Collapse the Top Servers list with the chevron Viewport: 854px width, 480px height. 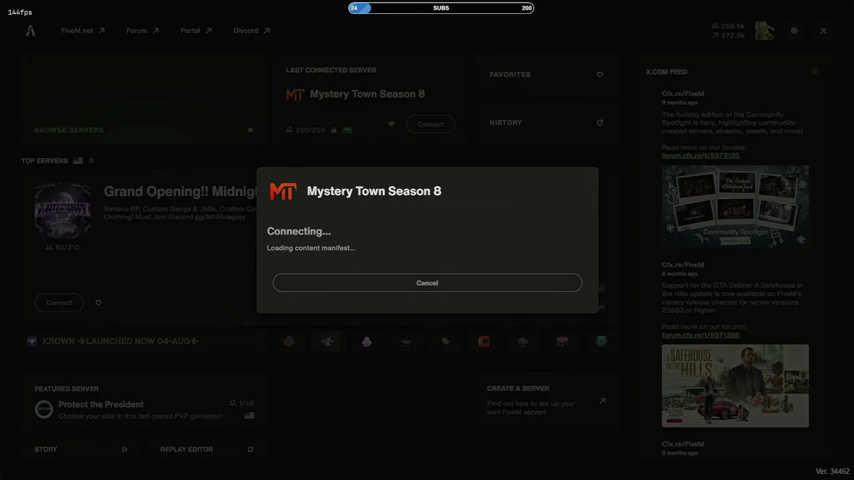pyautogui.click(x=91, y=161)
